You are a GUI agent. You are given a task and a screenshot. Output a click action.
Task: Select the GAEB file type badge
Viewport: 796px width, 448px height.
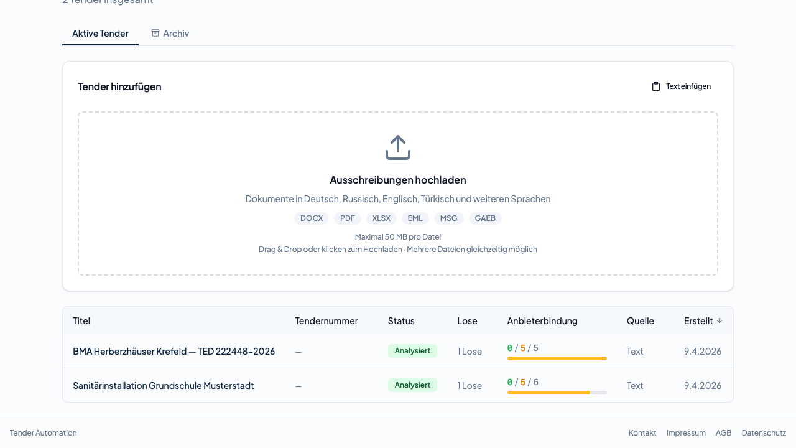[485, 218]
